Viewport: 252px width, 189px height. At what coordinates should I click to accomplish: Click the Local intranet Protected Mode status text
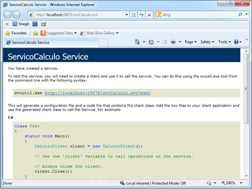pos(156,183)
